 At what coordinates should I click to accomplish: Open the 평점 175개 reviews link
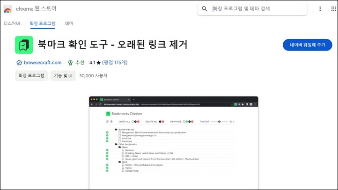(x=115, y=63)
